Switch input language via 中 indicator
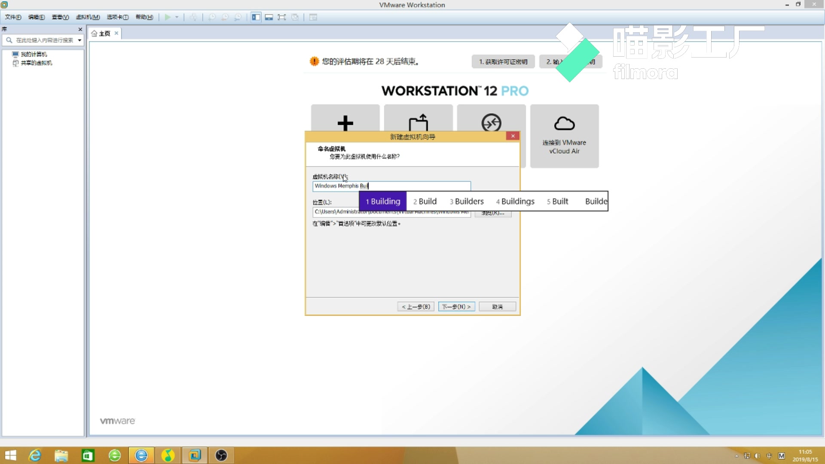 (769, 456)
